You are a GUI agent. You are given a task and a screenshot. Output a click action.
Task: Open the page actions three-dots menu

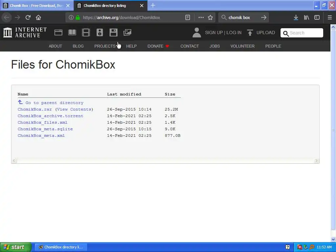201,18
